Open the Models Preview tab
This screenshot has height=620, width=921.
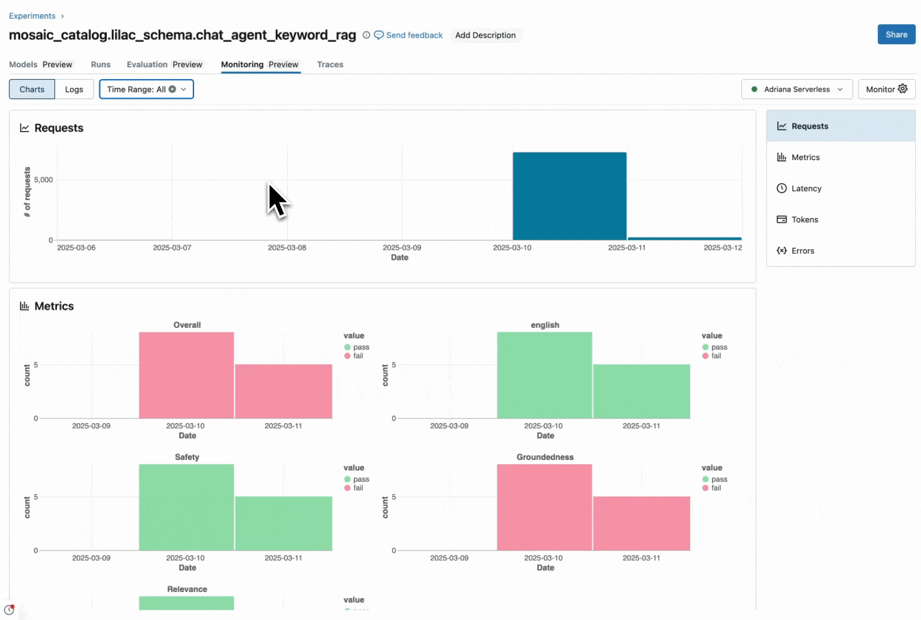click(41, 64)
